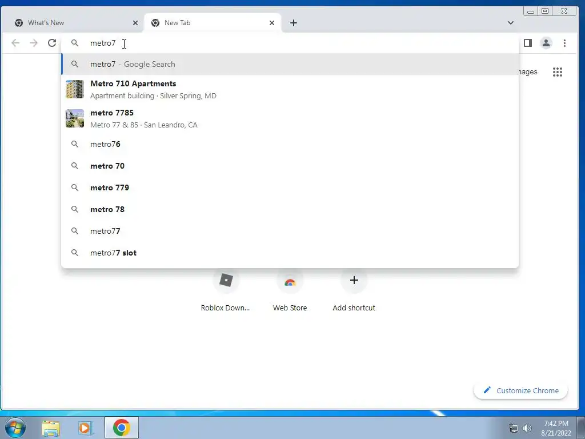Select the Metro 710 Apartments suggestion

point(290,90)
